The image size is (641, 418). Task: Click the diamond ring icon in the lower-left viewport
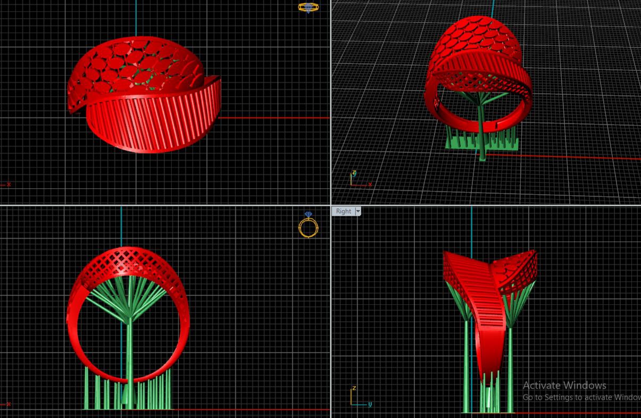pyautogui.click(x=308, y=225)
